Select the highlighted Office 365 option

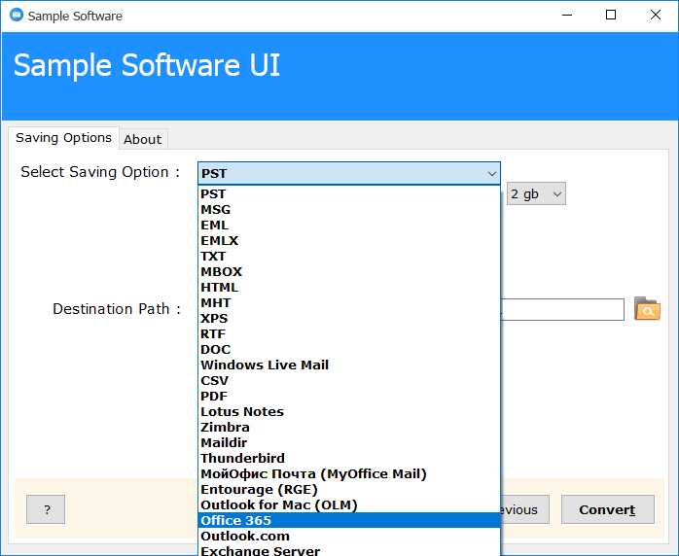click(349, 520)
